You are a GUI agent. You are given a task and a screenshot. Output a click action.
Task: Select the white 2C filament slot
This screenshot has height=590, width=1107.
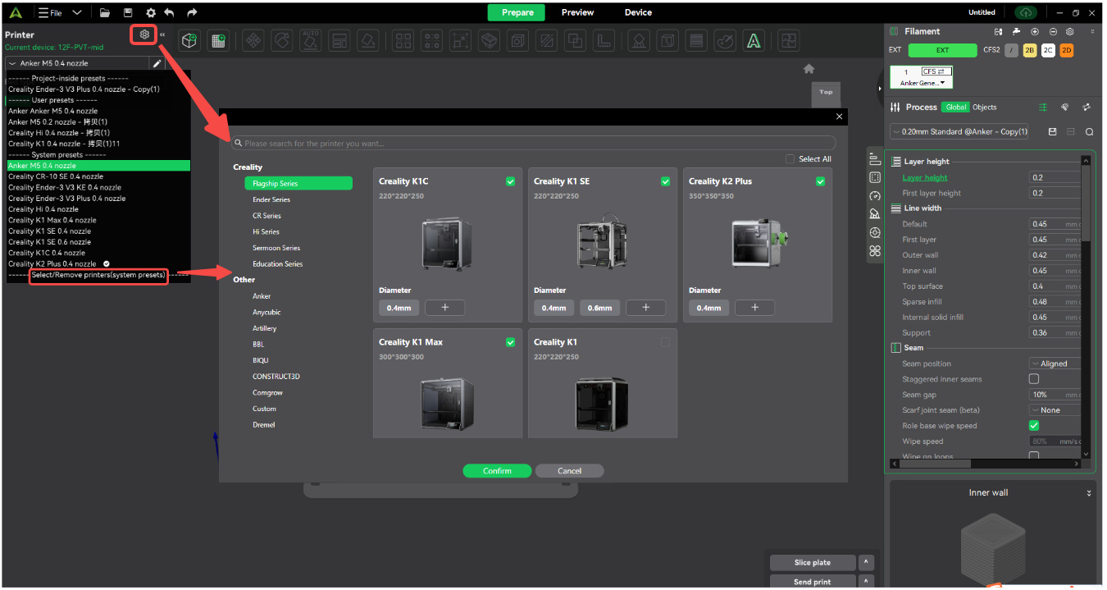(1049, 50)
